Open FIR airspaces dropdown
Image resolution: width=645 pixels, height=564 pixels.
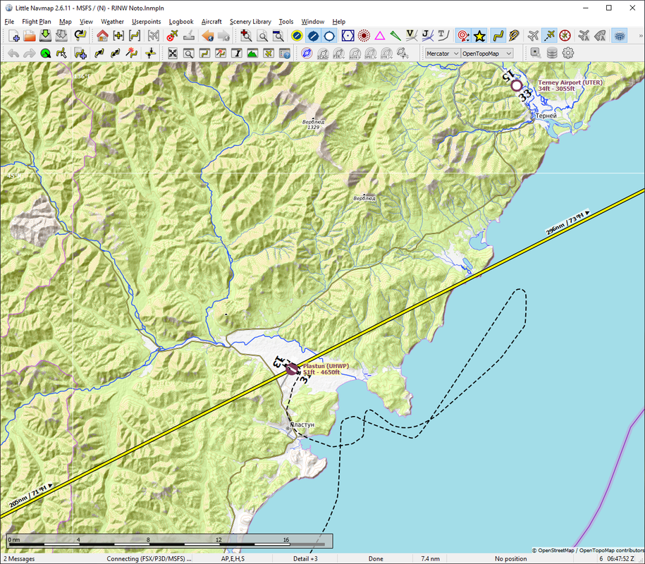click(x=338, y=54)
